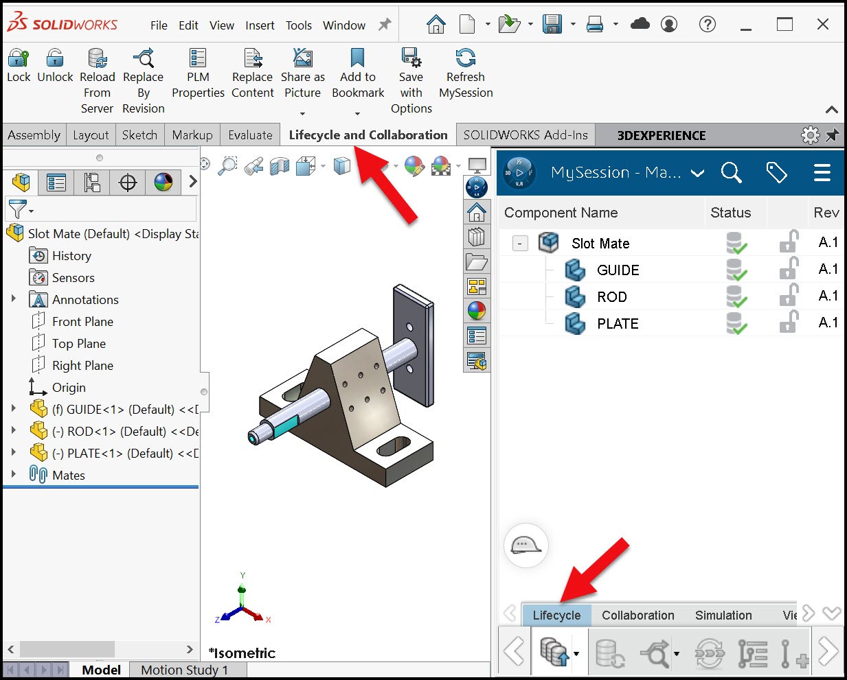Expand the Mates folder
Image resolution: width=847 pixels, height=680 pixels.
tap(12, 475)
